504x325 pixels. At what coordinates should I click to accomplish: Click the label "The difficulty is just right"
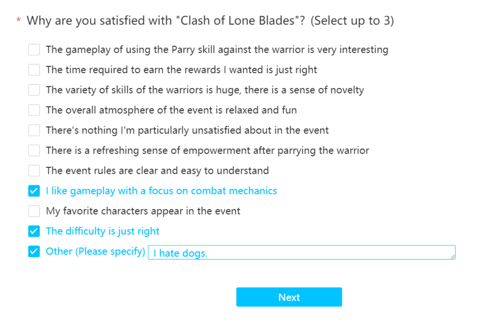102,231
